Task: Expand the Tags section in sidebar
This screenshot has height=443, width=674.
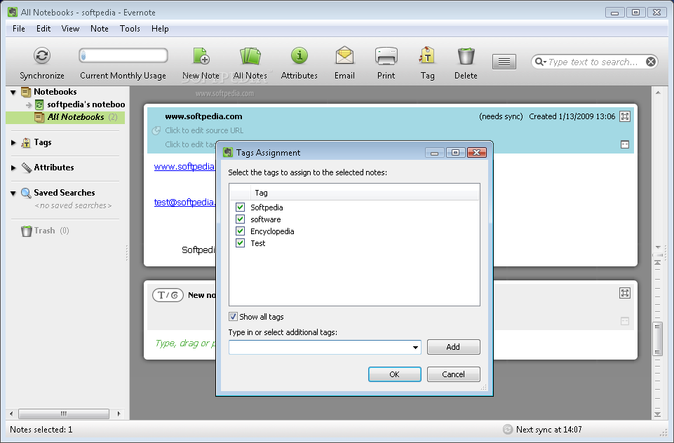Action: click(x=13, y=143)
